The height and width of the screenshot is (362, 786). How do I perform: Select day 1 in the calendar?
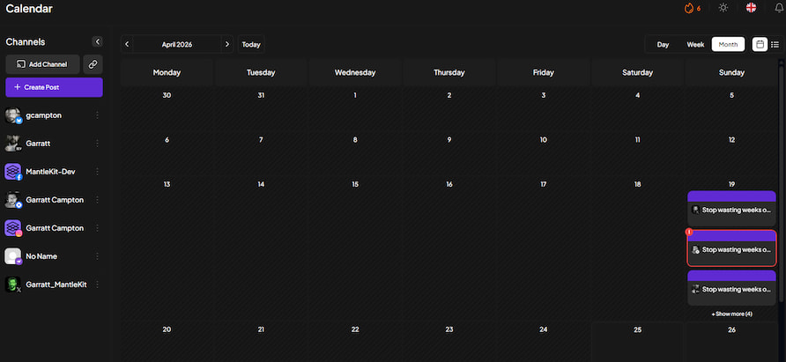pyautogui.click(x=355, y=95)
